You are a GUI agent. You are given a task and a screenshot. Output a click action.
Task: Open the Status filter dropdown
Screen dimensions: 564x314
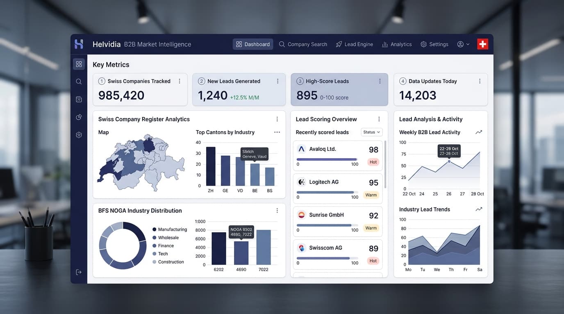tap(372, 132)
